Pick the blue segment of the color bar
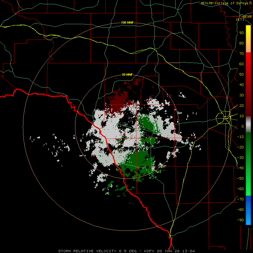 pos(248,210)
